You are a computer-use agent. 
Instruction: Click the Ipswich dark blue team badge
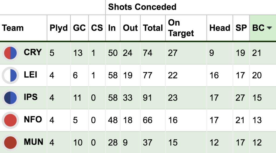tap(11, 98)
